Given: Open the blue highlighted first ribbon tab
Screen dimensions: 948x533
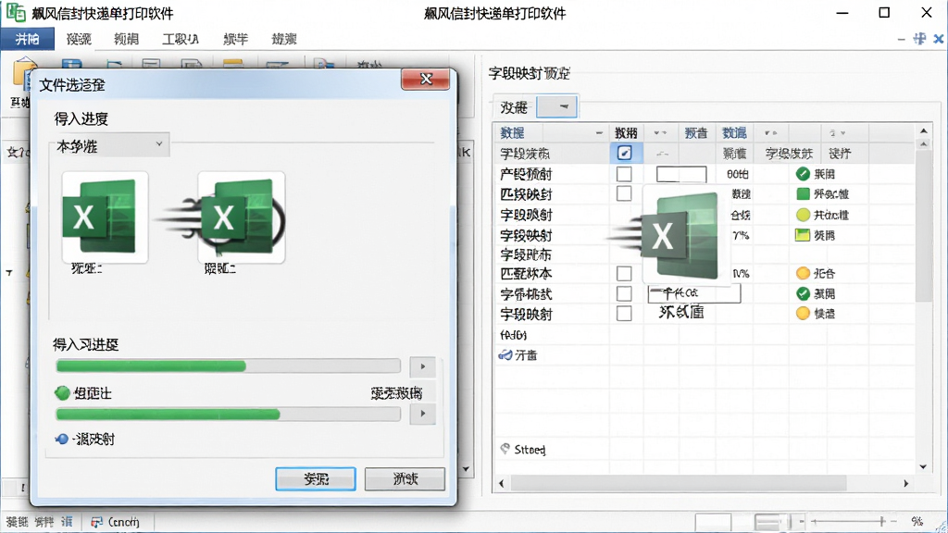Looking at the screenshot, I should (x=27, y=39).
